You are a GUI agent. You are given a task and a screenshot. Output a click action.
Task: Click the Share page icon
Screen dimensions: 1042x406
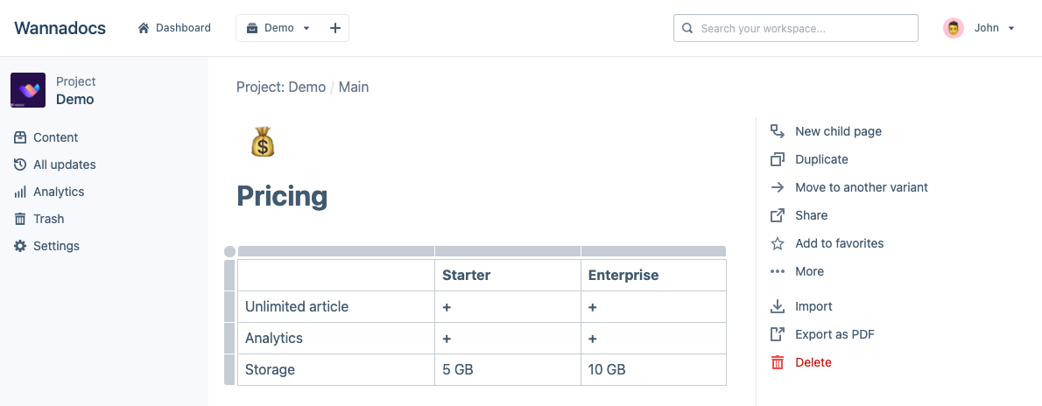click(777, 215)
